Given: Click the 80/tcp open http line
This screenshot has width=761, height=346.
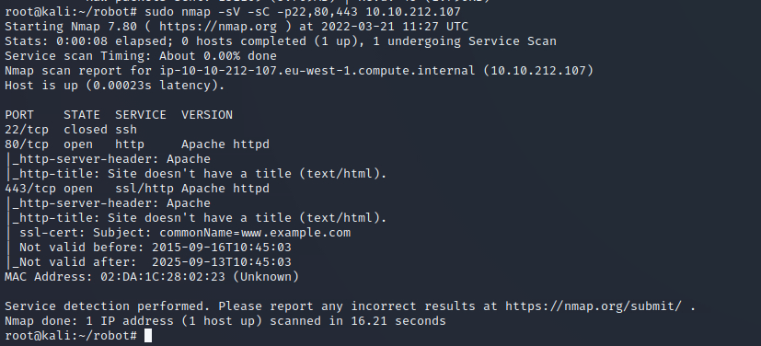Looking at the screenshot, I should click(x=137, y=144).
